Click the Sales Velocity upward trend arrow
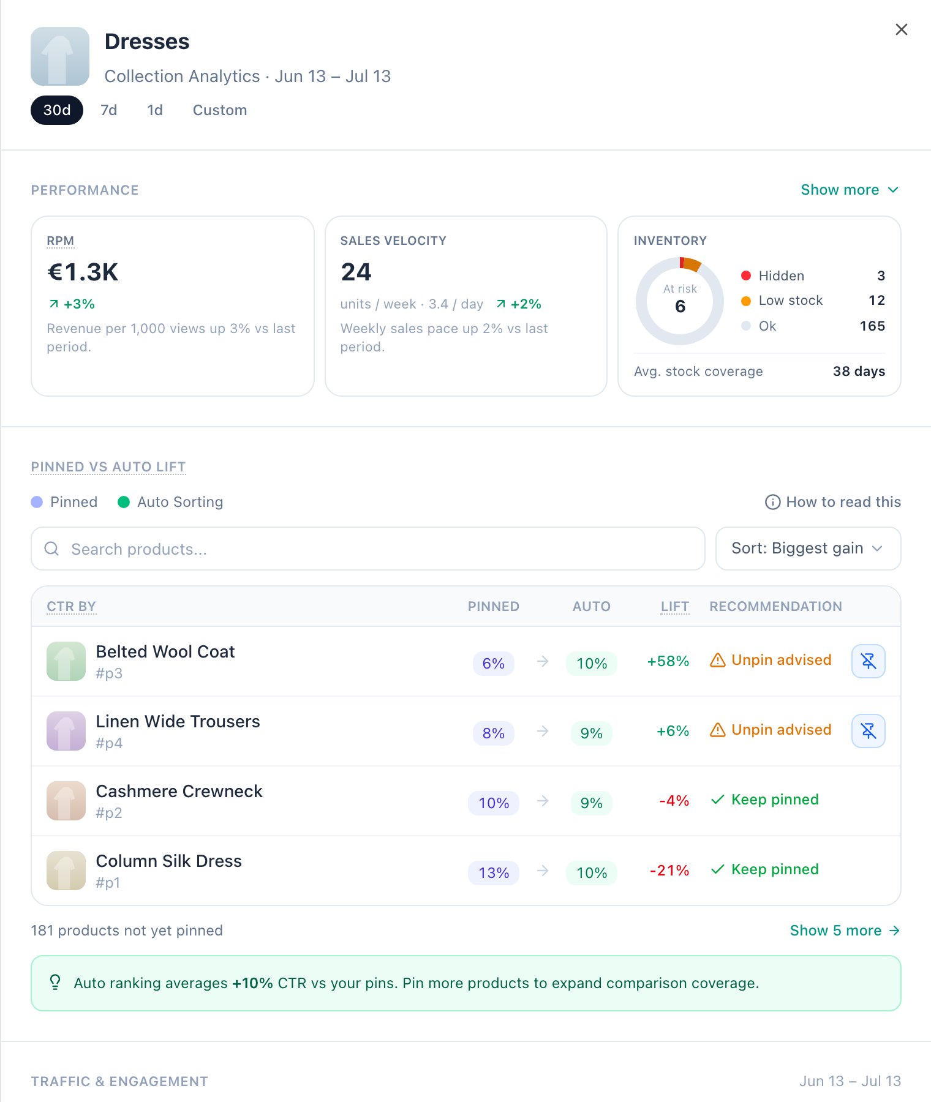The height and width of the screenshot is (1102, 931). pyautogui.click(x=501, y=304)
